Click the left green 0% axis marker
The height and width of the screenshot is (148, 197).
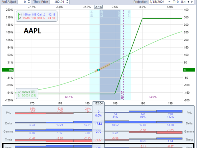pos(7,70)
